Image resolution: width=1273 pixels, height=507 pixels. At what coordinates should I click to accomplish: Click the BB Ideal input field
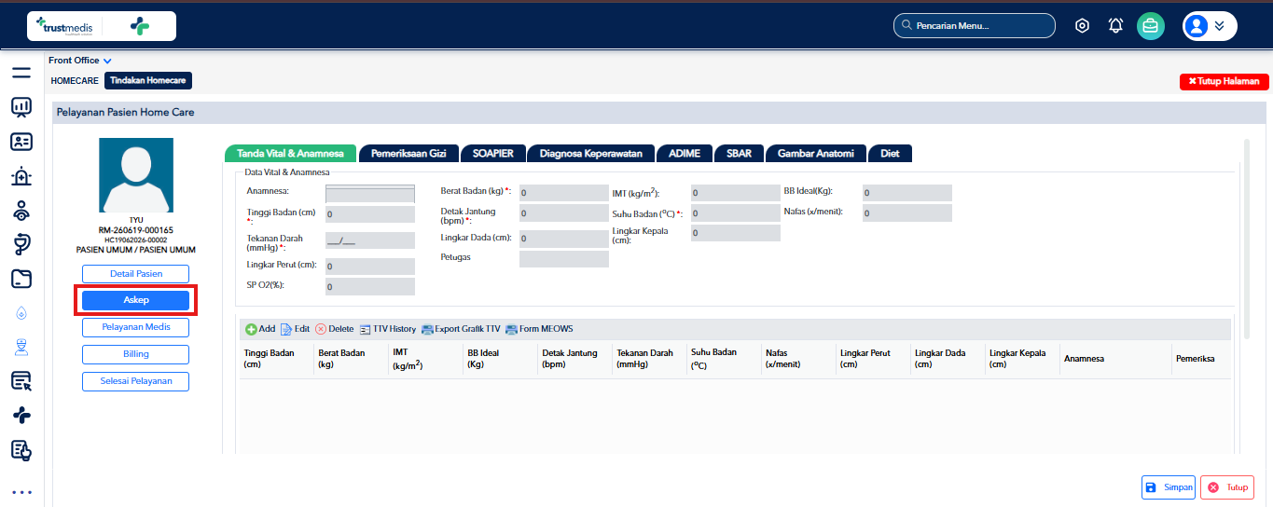(x=907, y=193)
